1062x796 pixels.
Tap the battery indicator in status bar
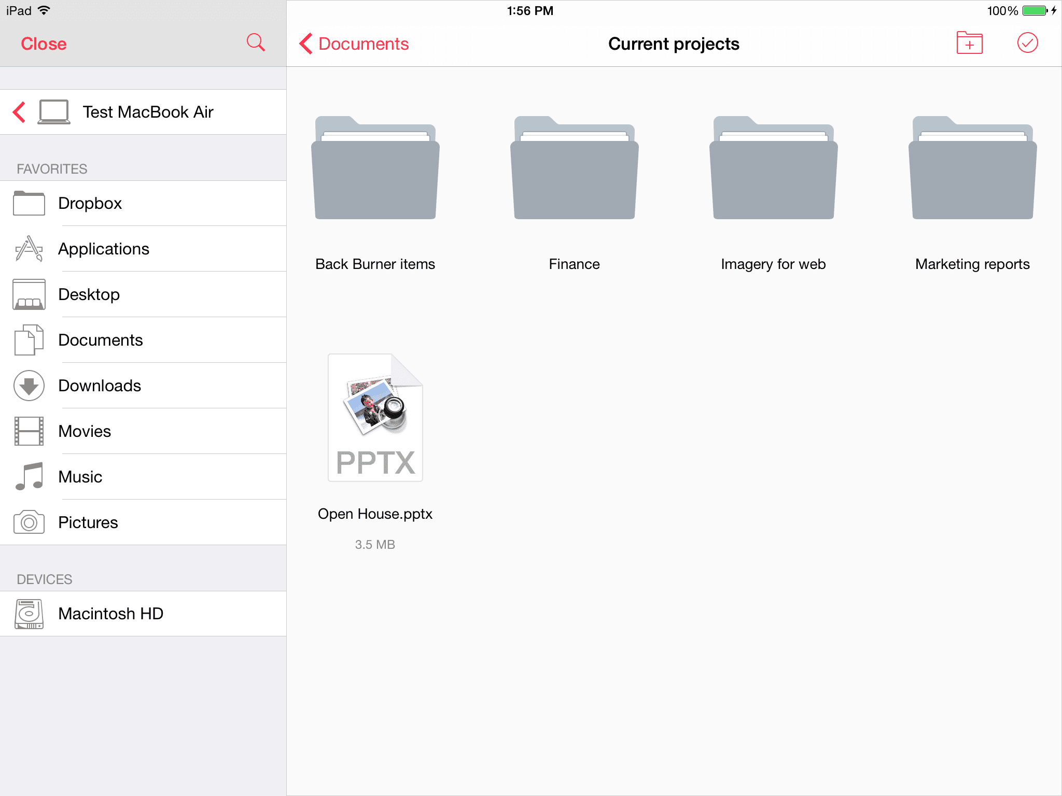[x=1035, y=11]
